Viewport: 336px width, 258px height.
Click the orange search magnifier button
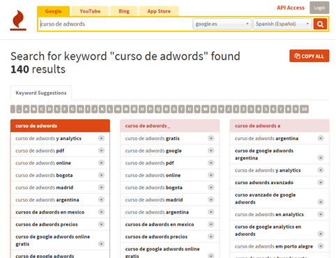320,24
